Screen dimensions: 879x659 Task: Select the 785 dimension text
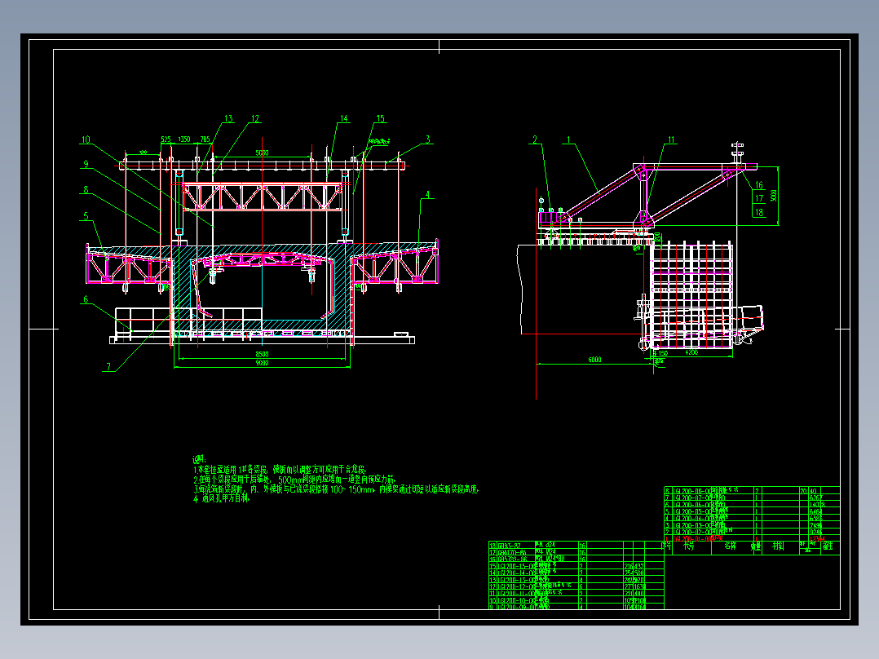point(205,139)
